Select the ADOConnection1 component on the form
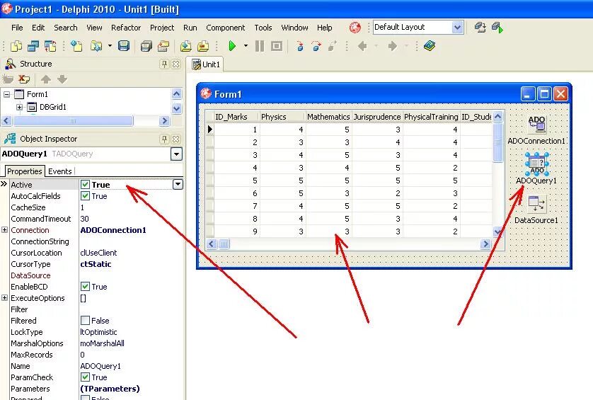The image size is (593, 400). click(x=536, y=125)
